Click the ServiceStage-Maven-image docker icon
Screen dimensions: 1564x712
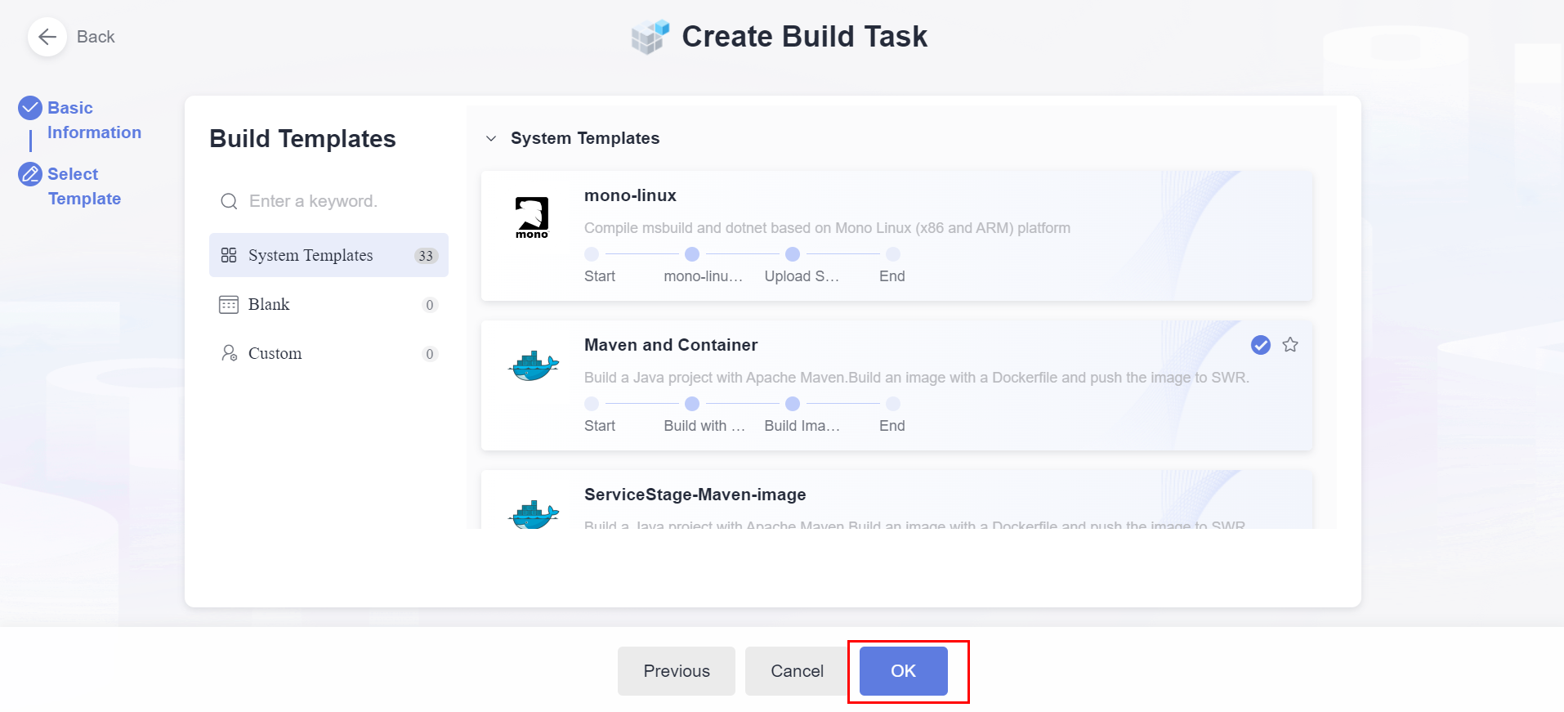[534, 514]
